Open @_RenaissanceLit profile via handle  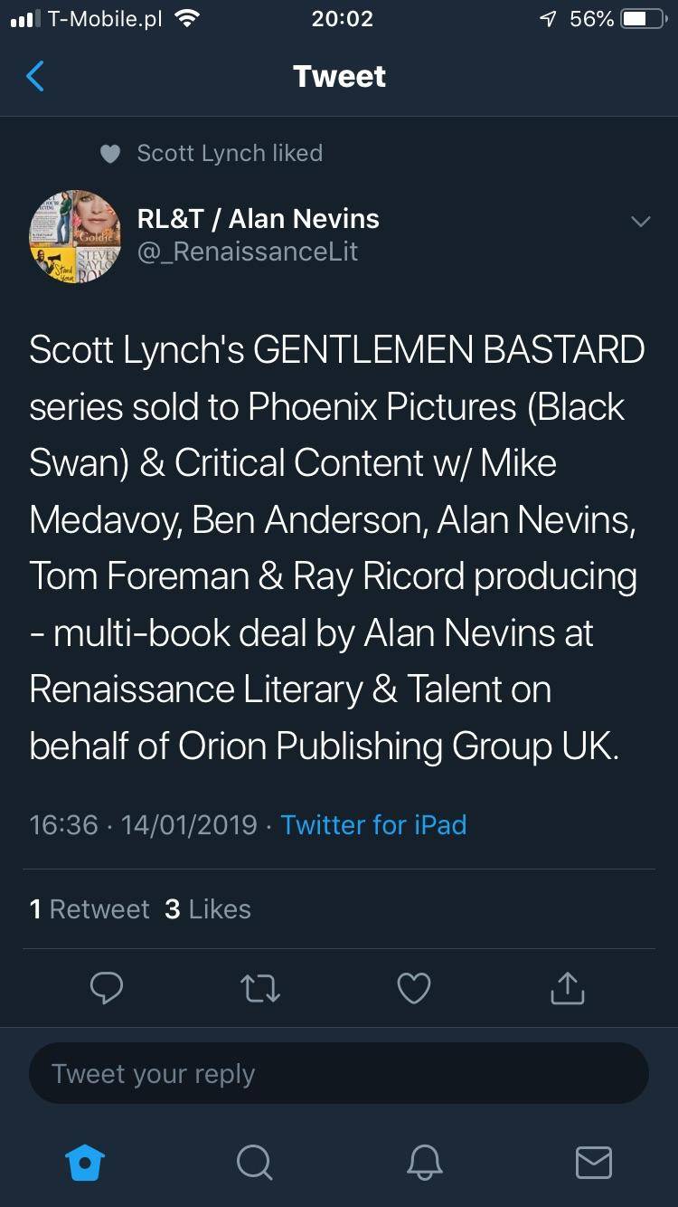249,252
